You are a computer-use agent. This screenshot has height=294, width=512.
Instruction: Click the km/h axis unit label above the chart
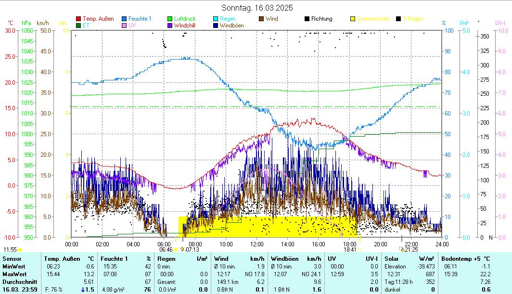point(43,23)
